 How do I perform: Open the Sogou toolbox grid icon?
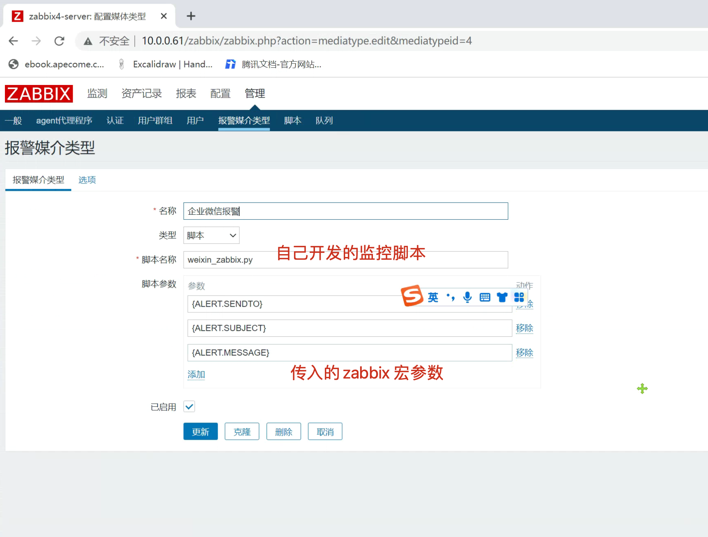tap(519, 297)
